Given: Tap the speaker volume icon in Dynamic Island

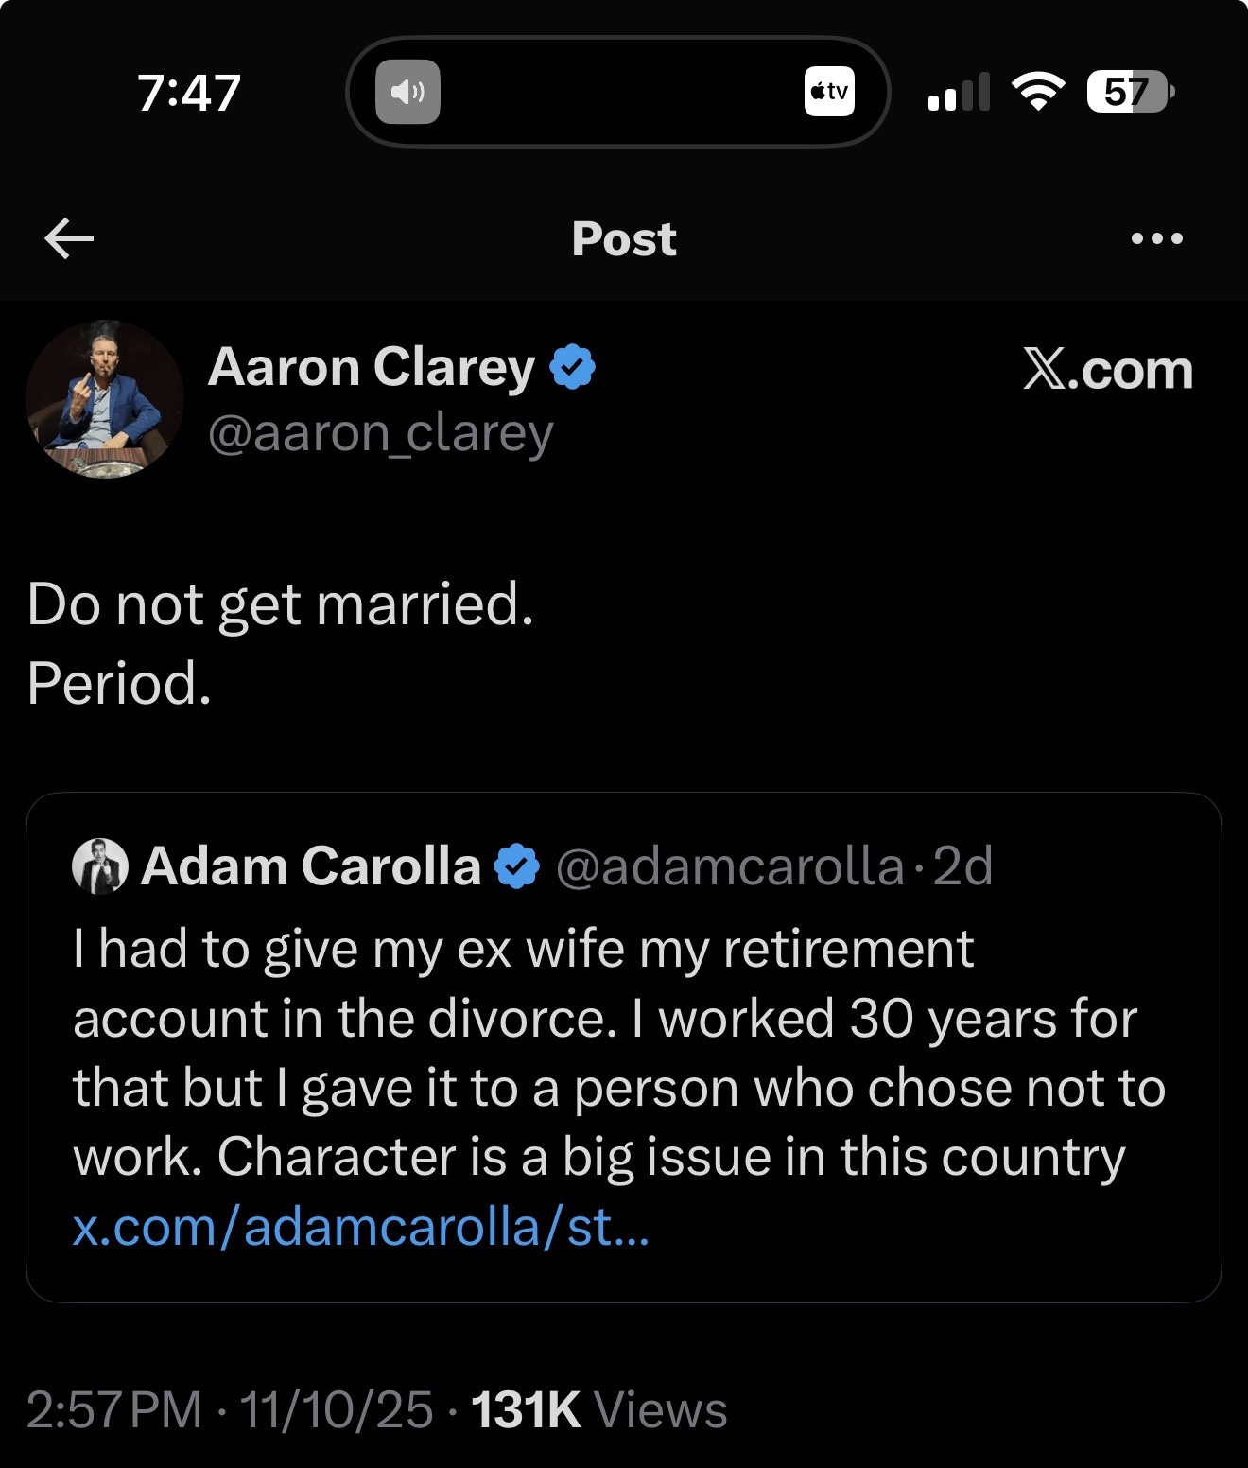Looking at the screenshot, I should pyautogui.click(x=407, y=92).
